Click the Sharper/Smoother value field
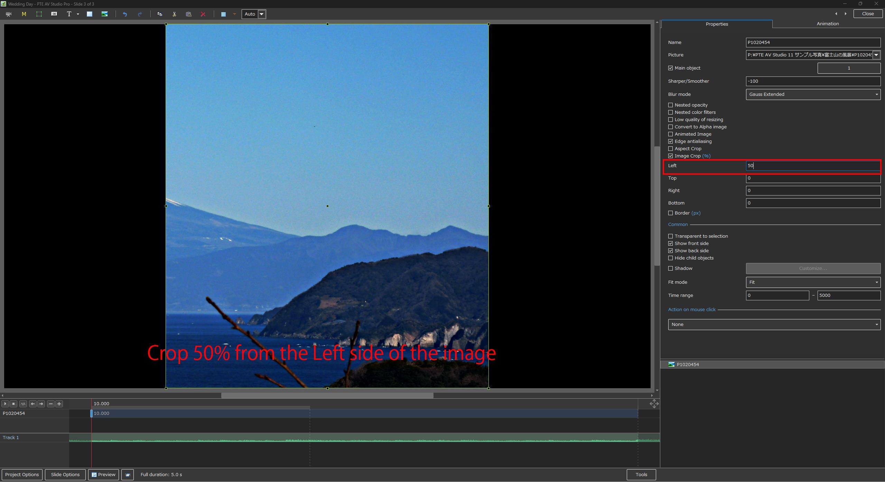This screenshot has width=885, height=482. pos(813,81)
